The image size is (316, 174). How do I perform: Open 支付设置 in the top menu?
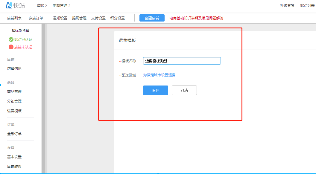(x=98, y=18)
